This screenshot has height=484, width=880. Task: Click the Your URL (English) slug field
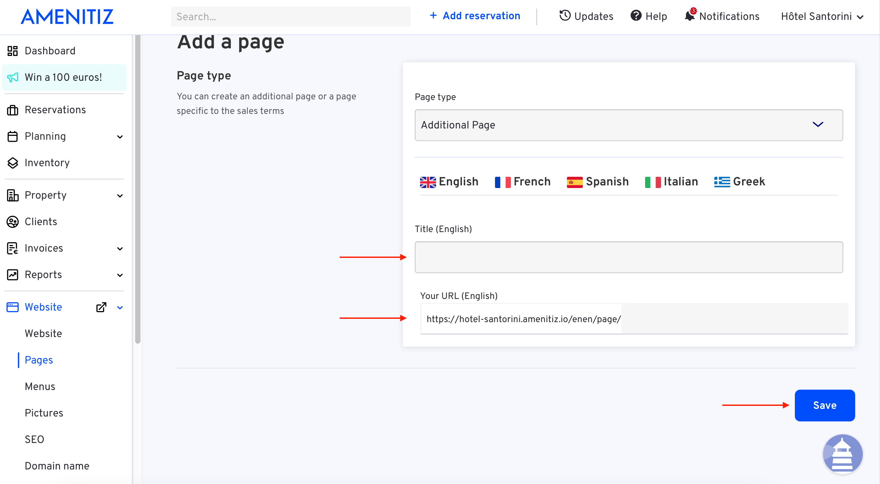[735, 319]
